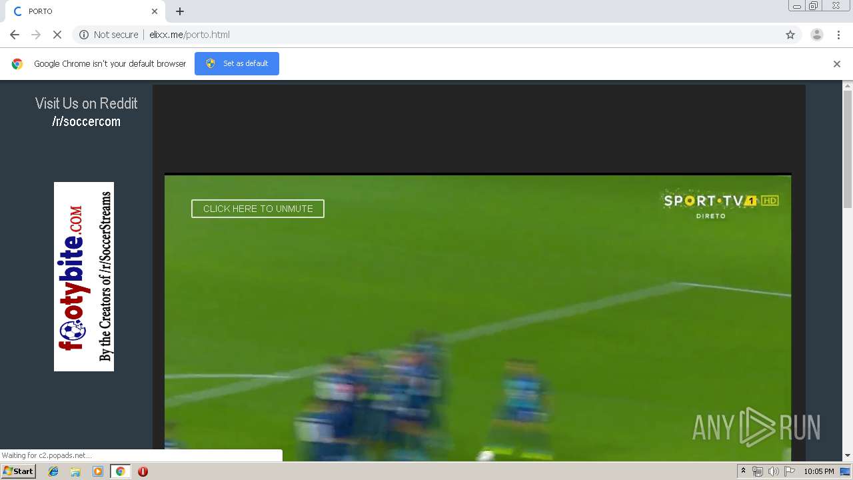Dismiss the default browser infobar
Screen dimensions: 853x480
point(837,64)
